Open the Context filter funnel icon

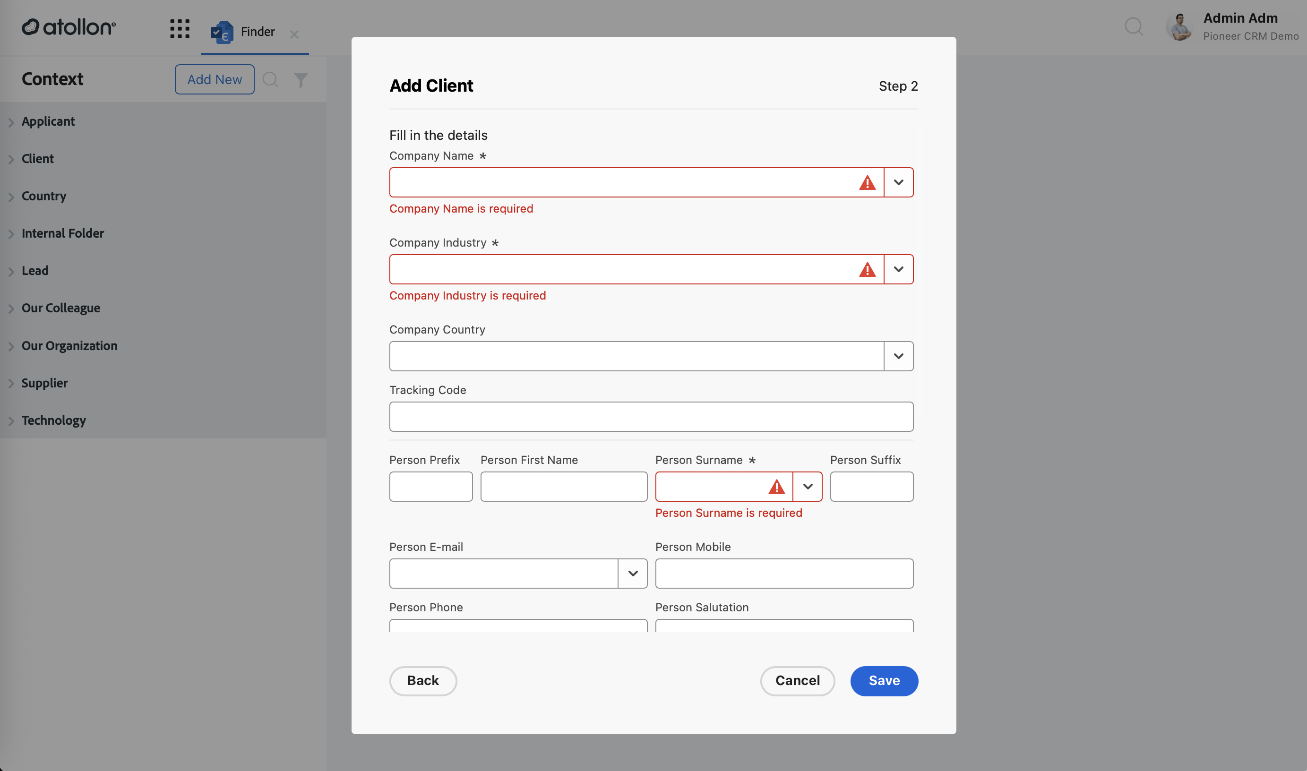point(301,79)
